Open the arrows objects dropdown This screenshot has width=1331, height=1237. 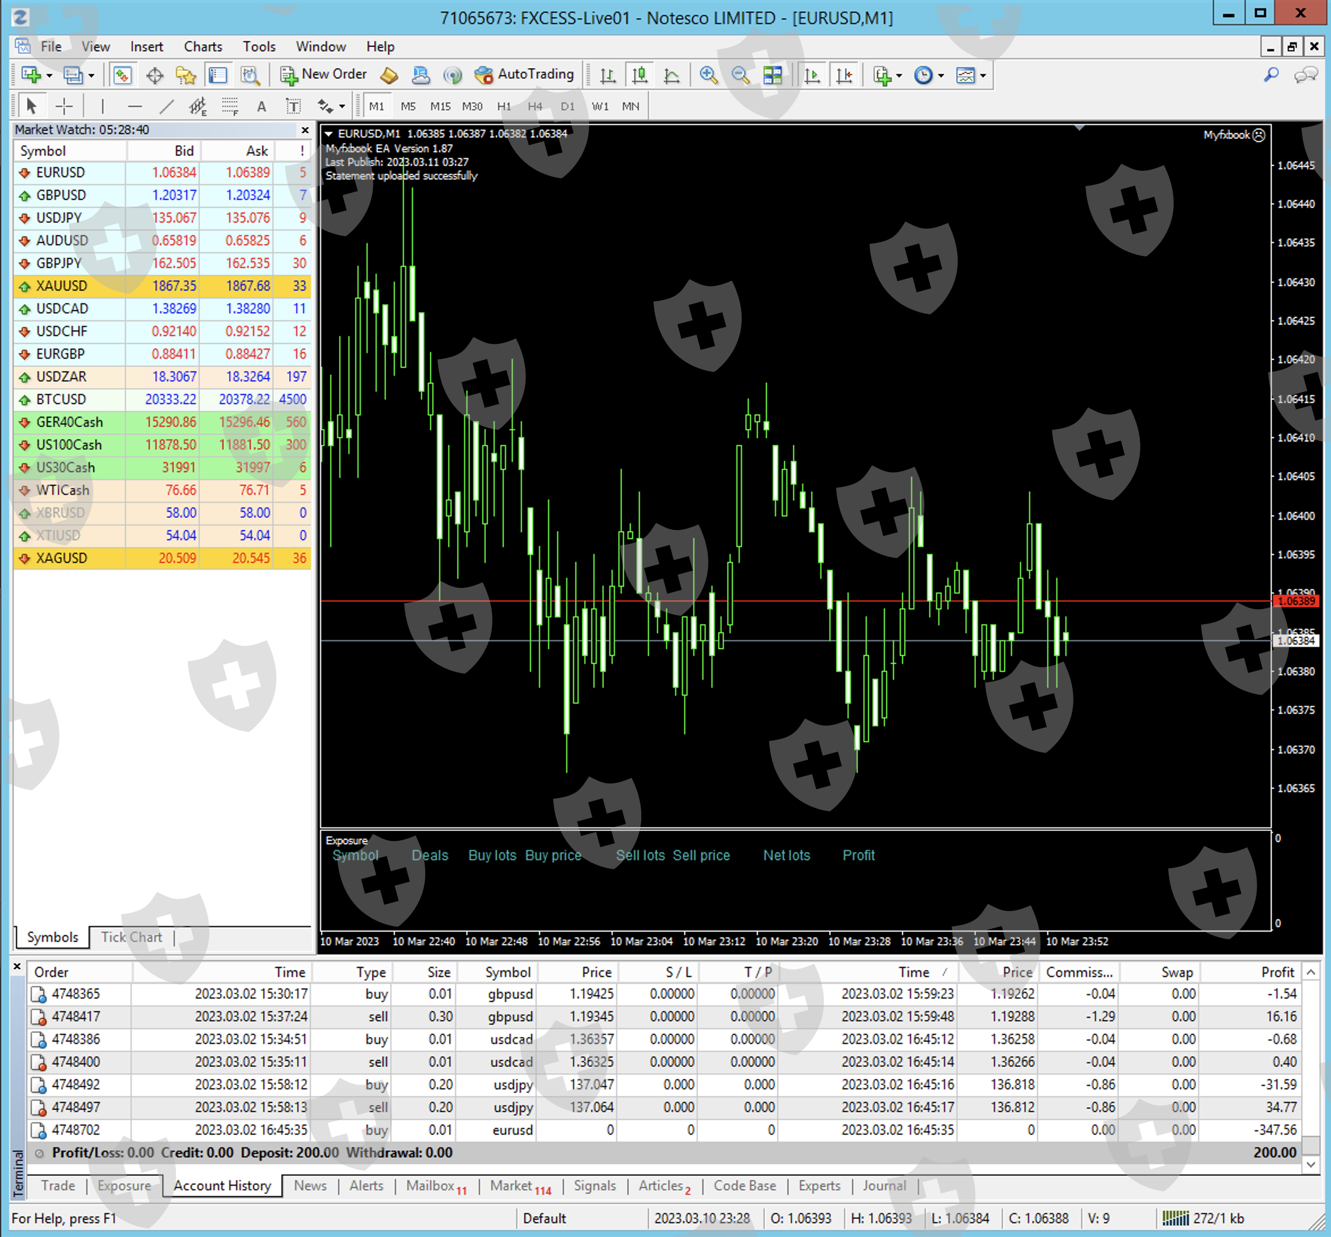coord(342,107)
